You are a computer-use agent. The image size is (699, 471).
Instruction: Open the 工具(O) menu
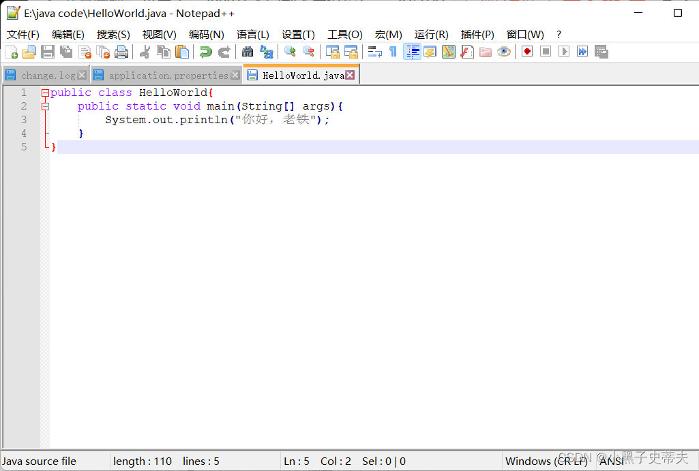coord(344,35)
